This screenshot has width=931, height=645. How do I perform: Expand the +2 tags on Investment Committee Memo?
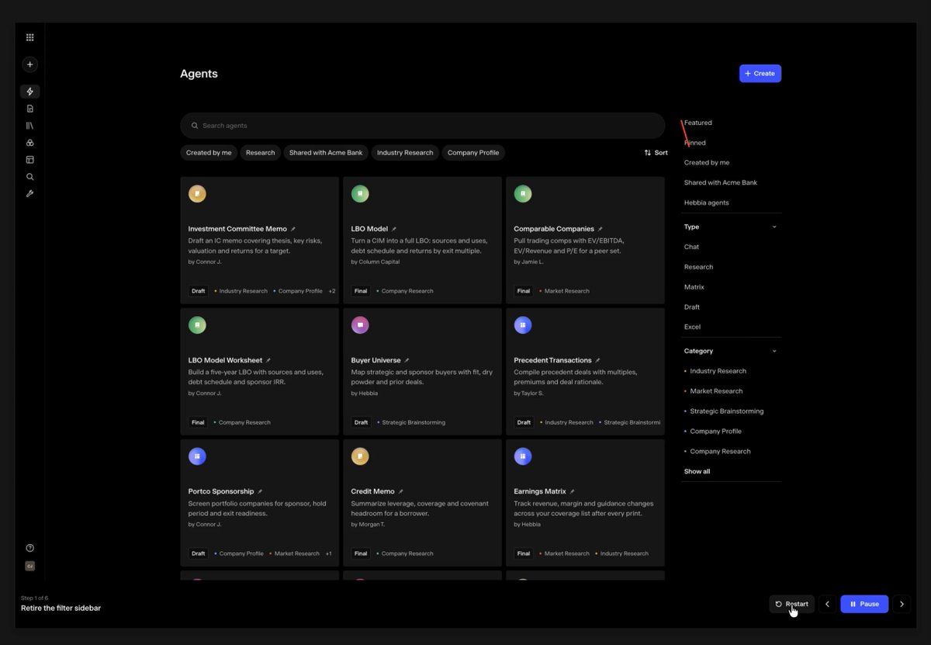tap(332, 291)
